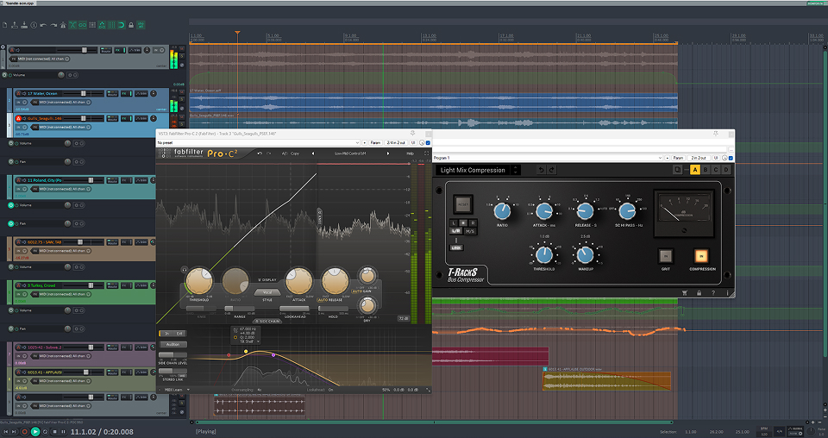Viewport: 828px width, 438px height.
Task: Open input IN dropdown on 17 Water_Ocean track
Action: coord(21,103)
